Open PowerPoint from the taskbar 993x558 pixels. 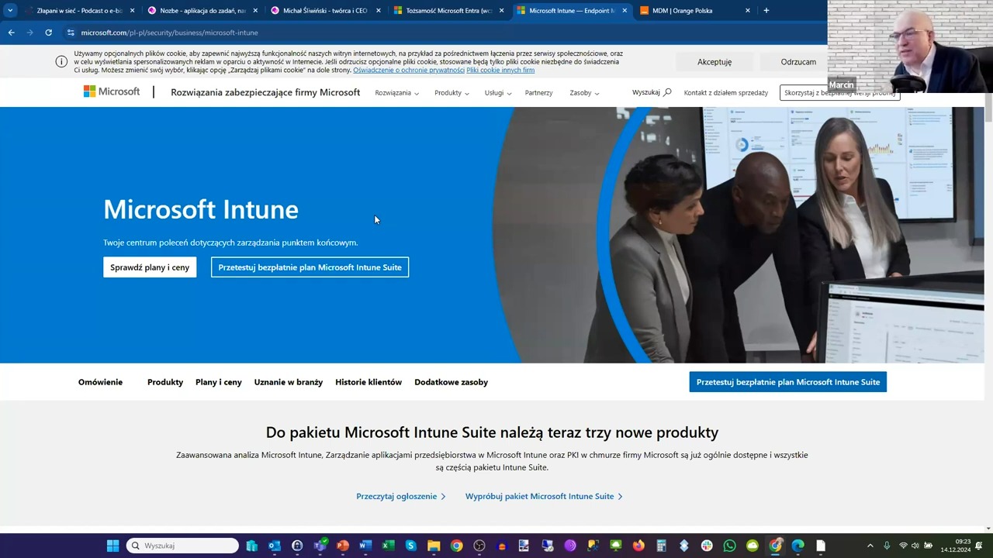click(343, 546)
